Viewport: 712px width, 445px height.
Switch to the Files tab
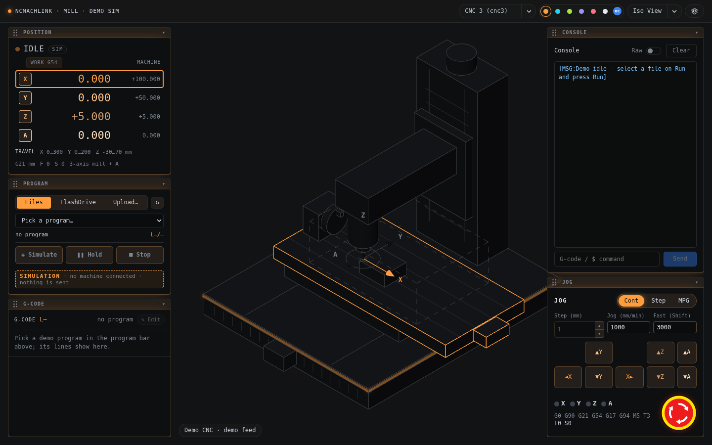click(x=34, y=202)
